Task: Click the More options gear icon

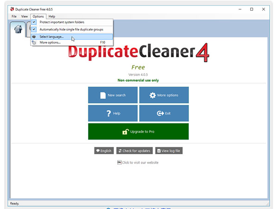Action: pyautogui.click(x=152, y=95)
